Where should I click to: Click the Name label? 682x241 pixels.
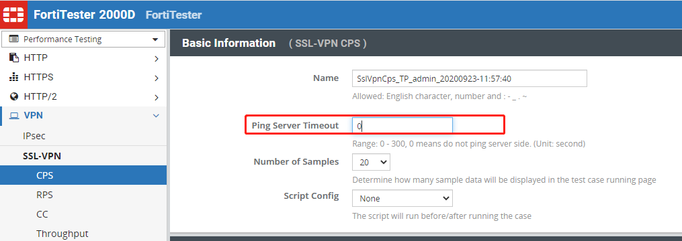[x=326, y=78]
